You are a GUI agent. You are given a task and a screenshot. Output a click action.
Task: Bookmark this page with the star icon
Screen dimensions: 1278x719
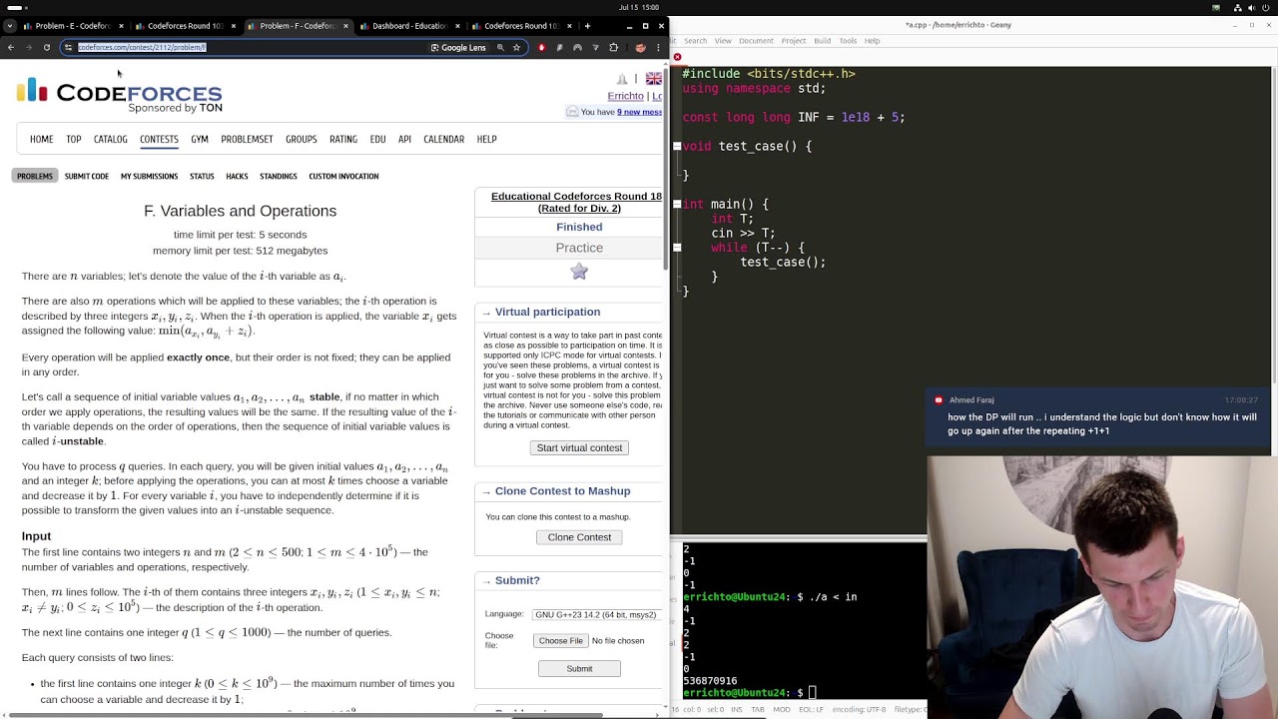pos(516,47)
